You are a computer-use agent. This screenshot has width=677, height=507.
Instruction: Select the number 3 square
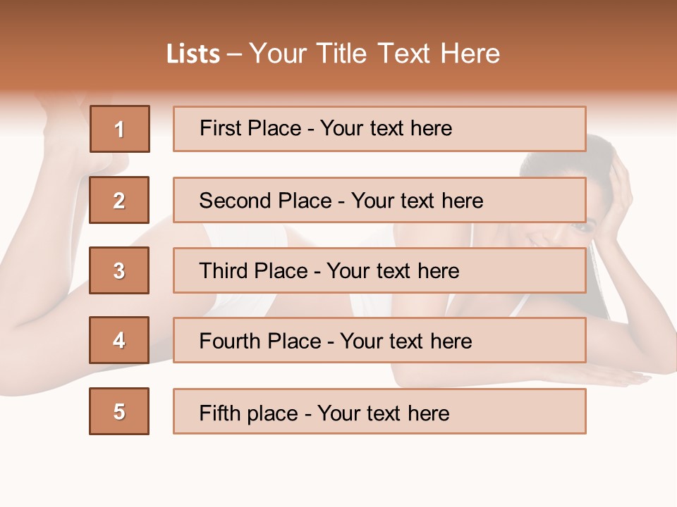click(x=119, y=270)
